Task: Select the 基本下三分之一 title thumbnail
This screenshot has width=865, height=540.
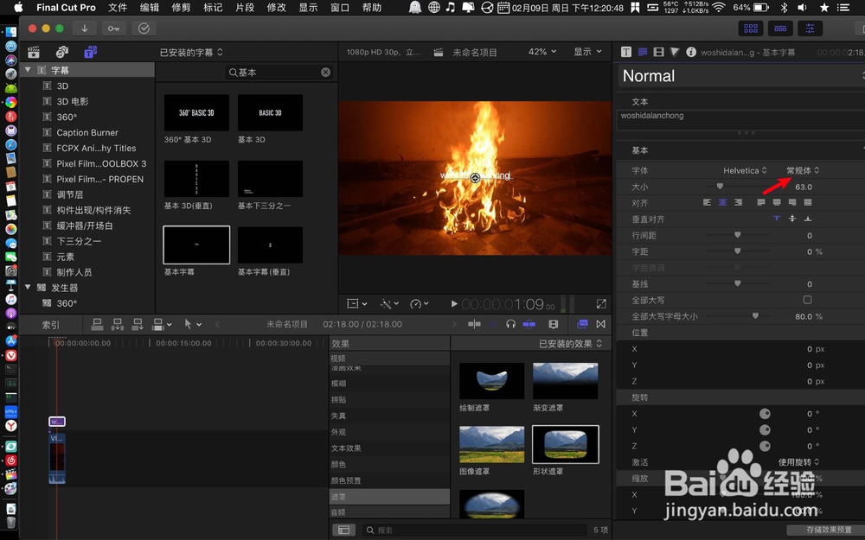Action: click(270, 179)
